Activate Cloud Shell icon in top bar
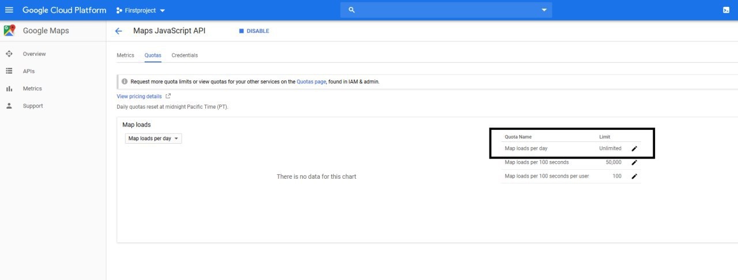 (x=726, y=10)
